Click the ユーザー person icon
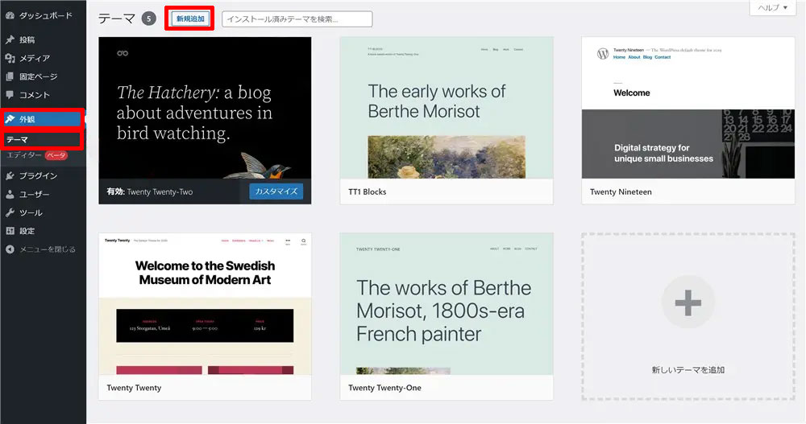 (x=10, y=194)
